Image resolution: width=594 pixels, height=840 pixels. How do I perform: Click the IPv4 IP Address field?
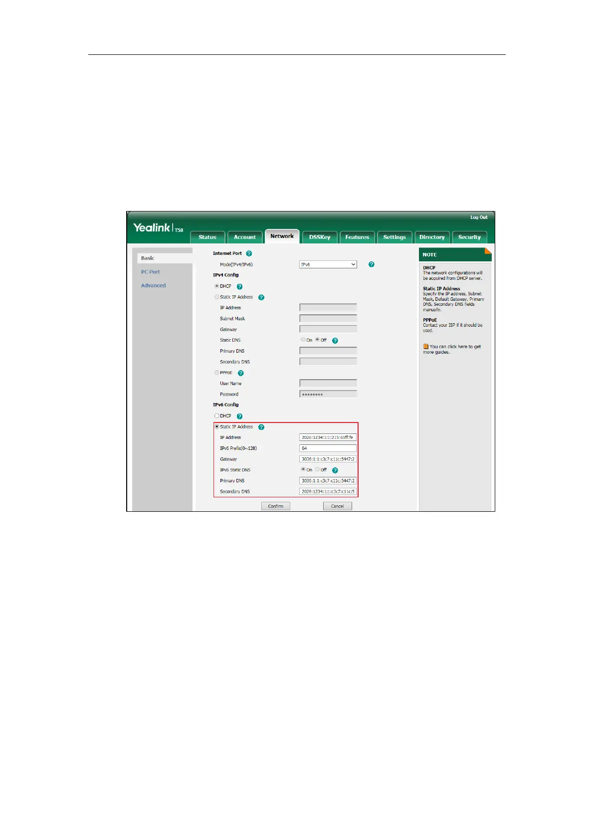(x=328, y=308)
